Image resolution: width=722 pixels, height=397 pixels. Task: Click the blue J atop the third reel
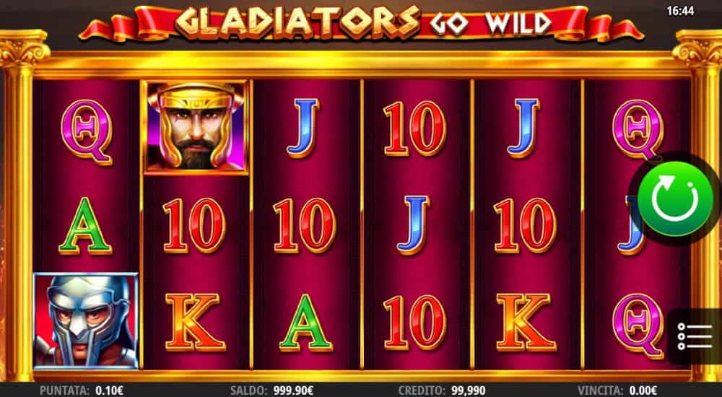(x=303, y=128)
